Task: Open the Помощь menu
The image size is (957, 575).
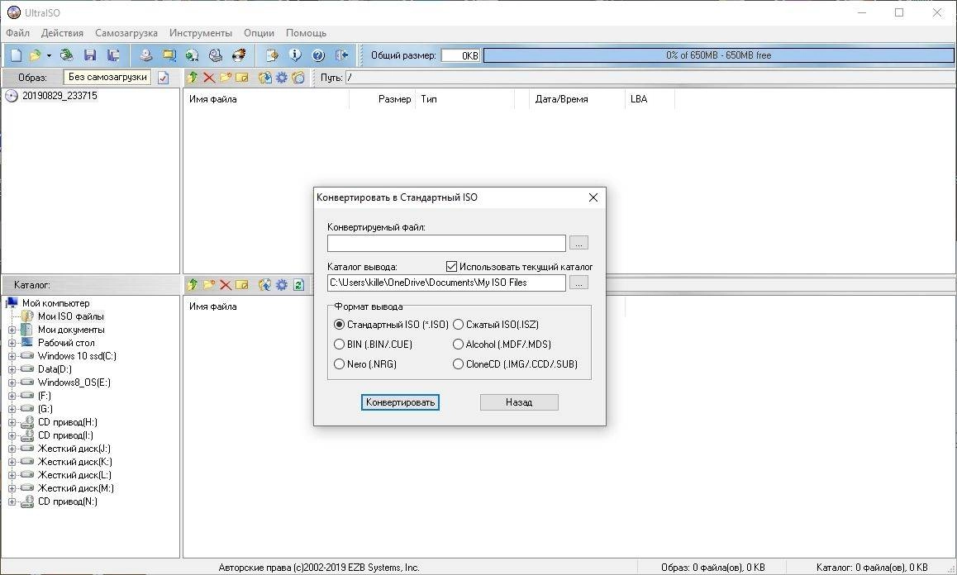Action: pyautogui.click(x=306, y=33)
